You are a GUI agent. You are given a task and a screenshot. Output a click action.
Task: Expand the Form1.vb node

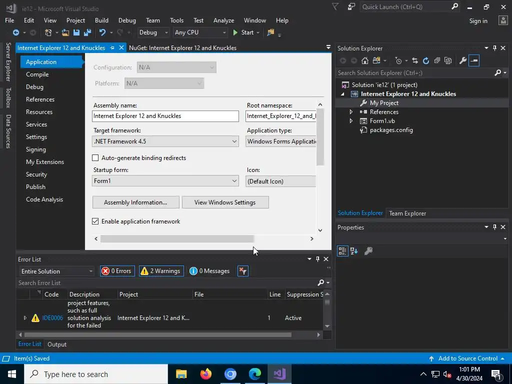[351, 121]
